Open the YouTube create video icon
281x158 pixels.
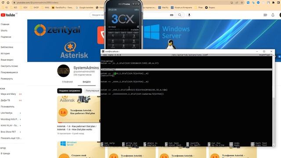pos(265,15)
